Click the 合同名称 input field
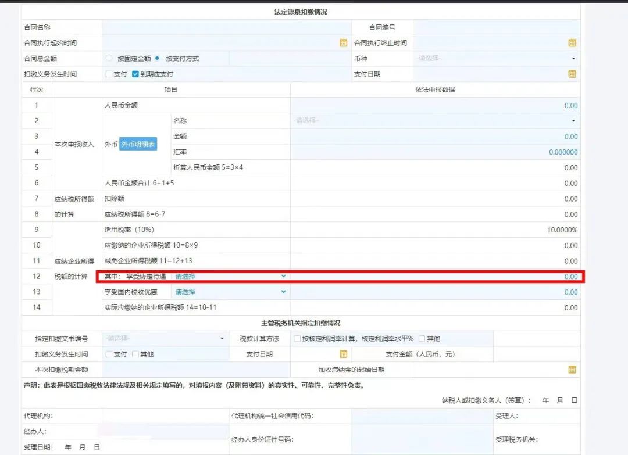 [226, 27]
